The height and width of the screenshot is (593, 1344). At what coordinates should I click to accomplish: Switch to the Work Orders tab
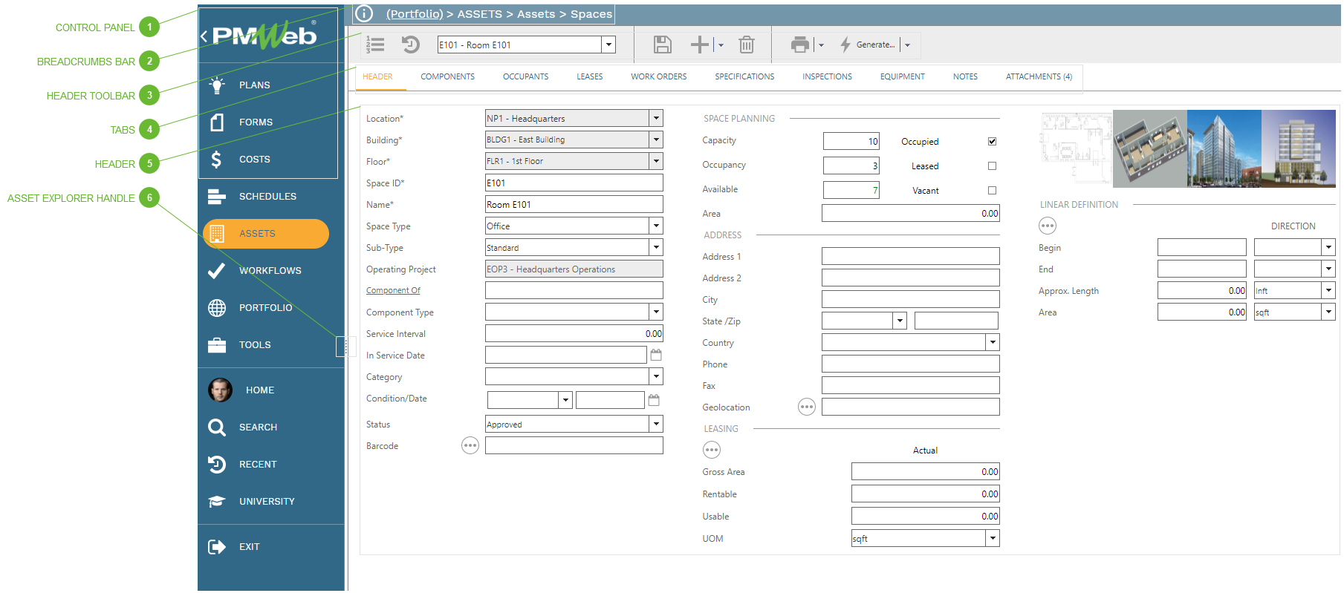point(658,76)
